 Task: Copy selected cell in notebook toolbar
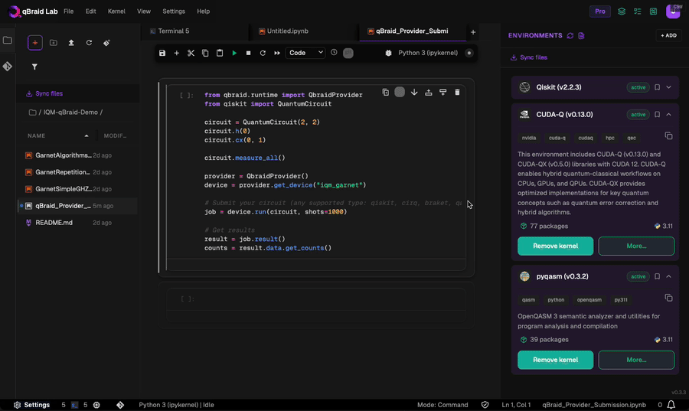click(205, 53)
